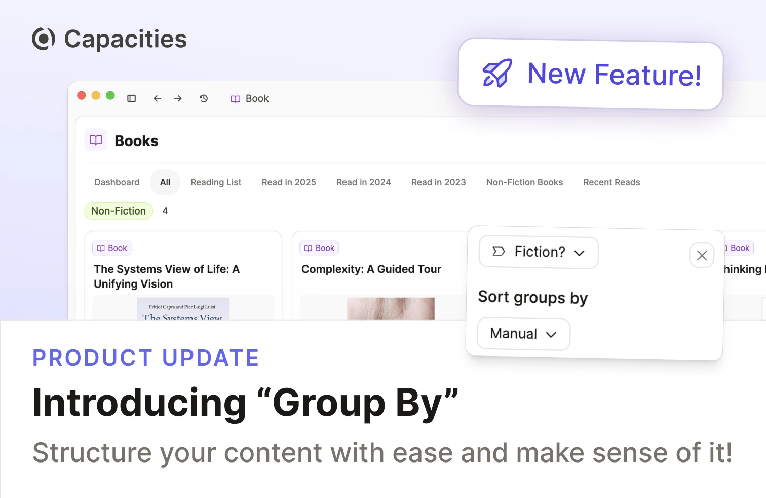Click the back arrow navigation icon

pos(157,98)
